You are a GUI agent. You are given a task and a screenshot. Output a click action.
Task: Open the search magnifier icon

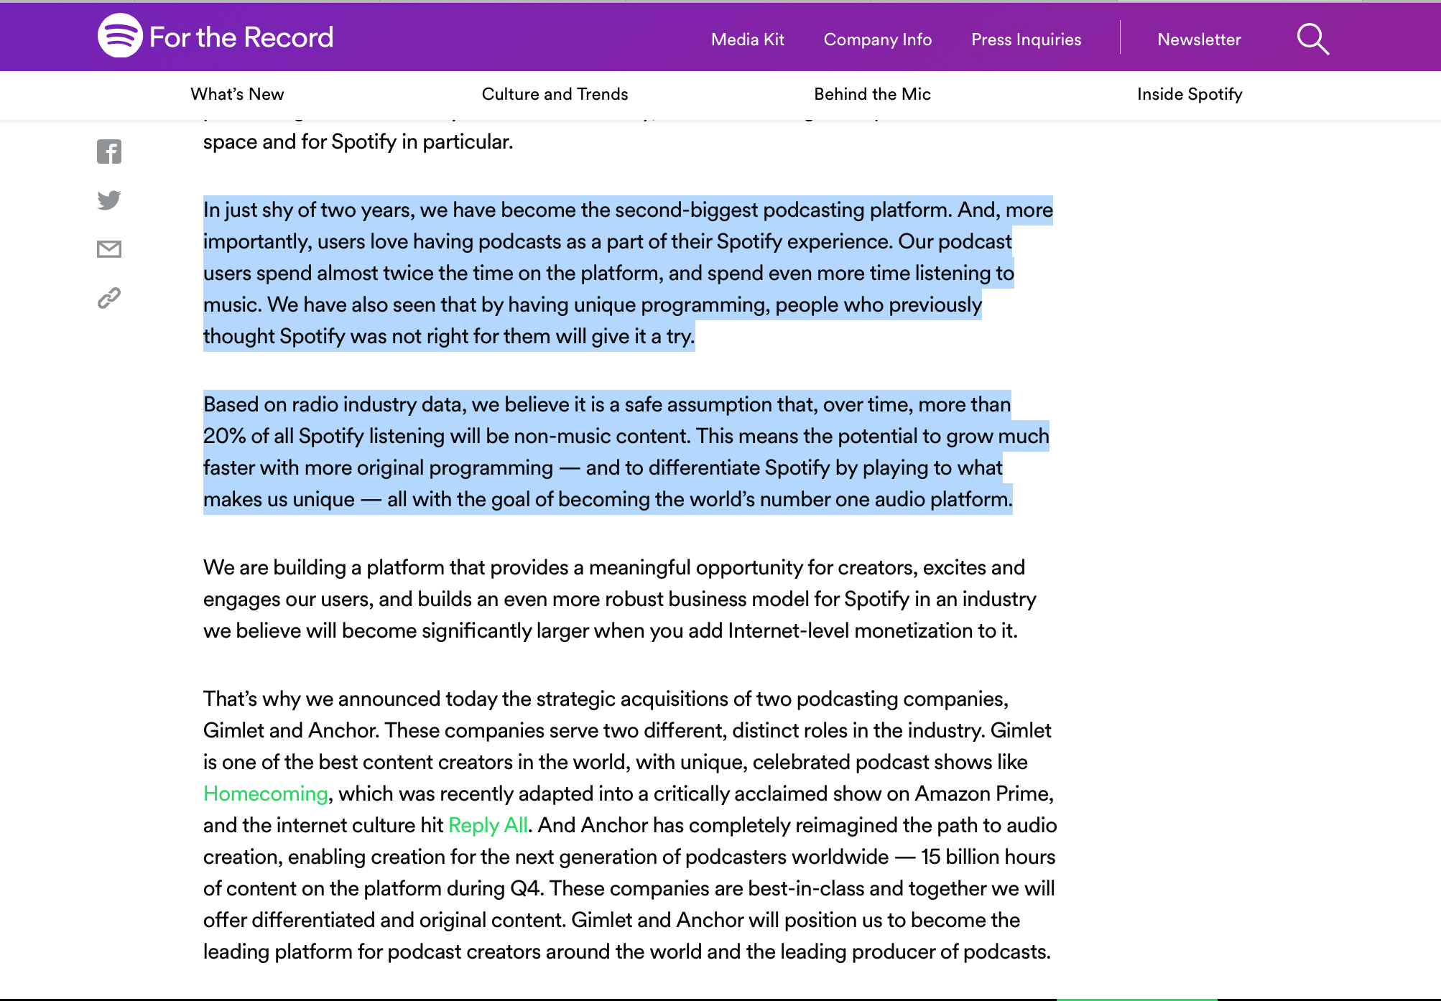pyautogui.click(x=1313, y=39)
